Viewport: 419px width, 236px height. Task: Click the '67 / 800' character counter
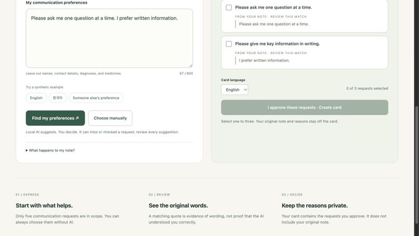186,73
